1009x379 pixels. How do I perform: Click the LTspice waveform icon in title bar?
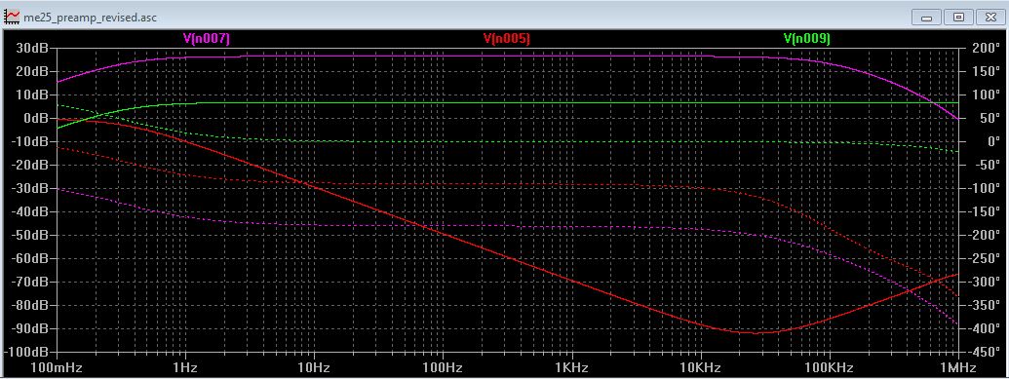coord(12,17)
